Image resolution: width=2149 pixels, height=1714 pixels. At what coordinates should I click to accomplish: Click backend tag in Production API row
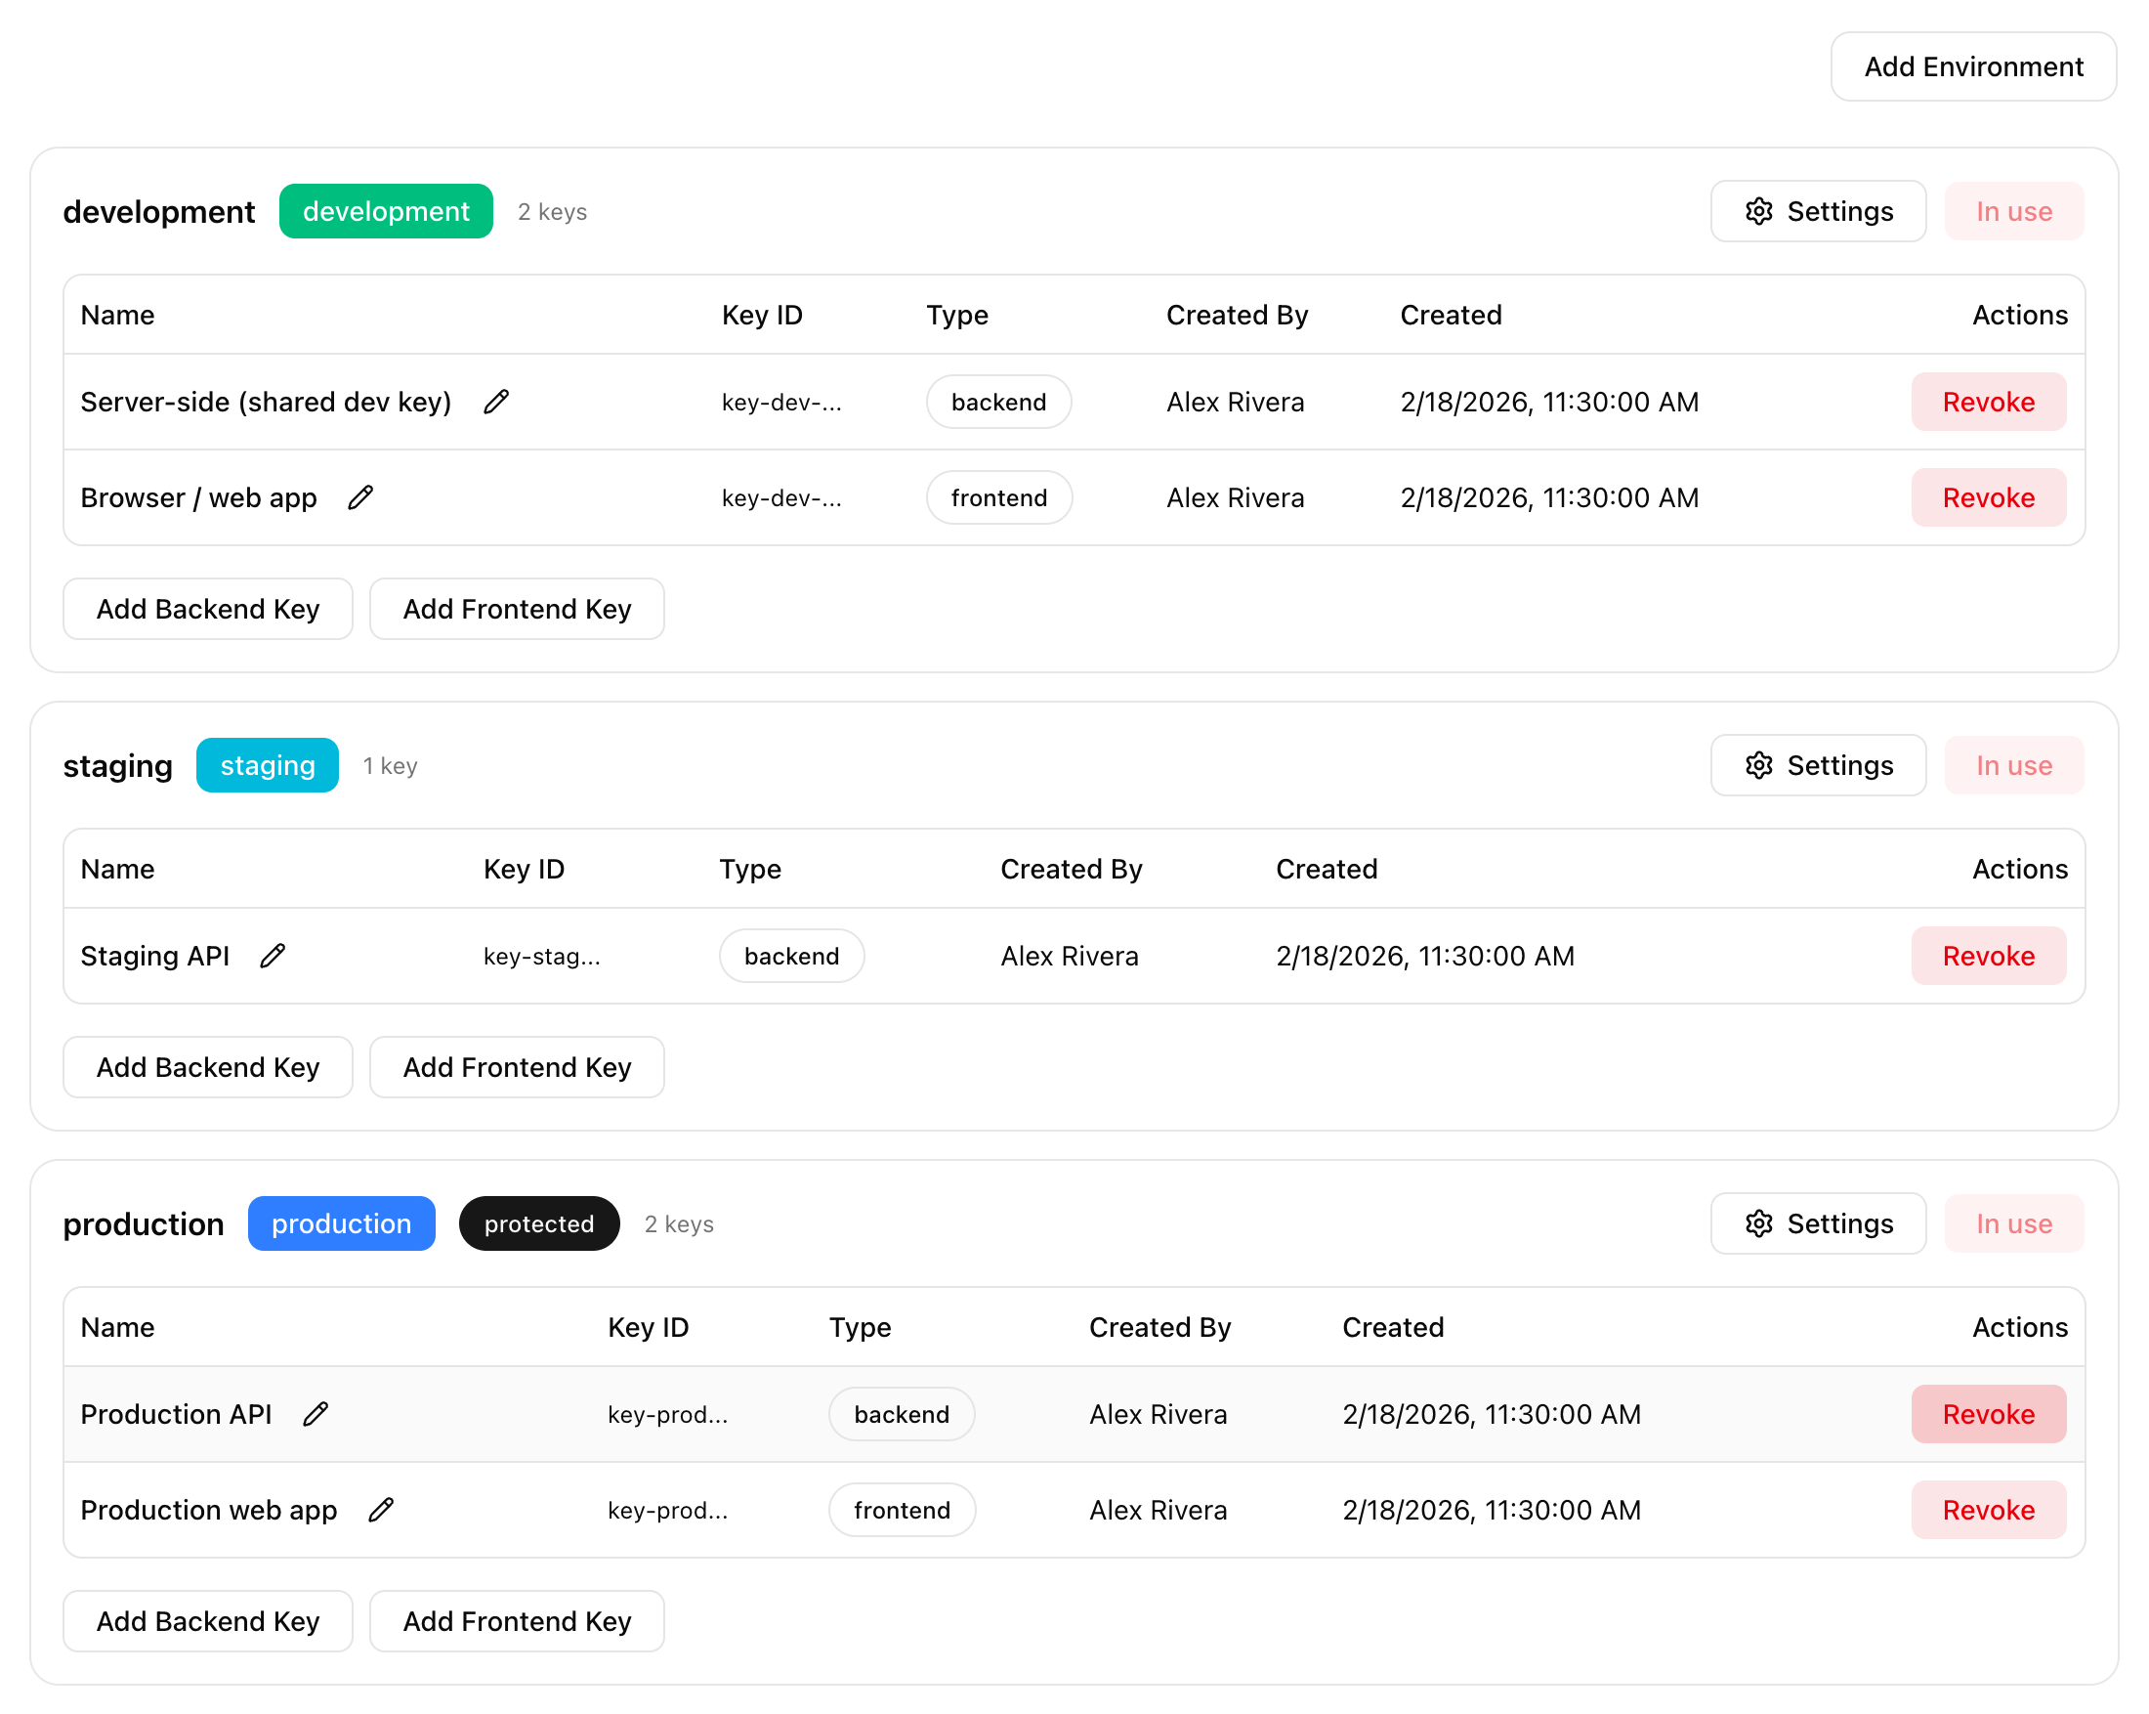click(901, 1414)
